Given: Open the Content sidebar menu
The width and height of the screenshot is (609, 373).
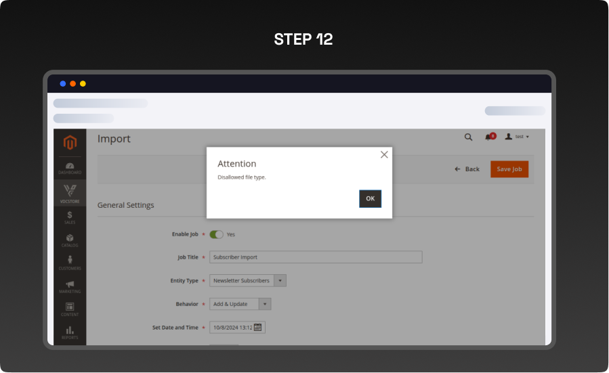Looking at the screenshot, I should 70,309.
